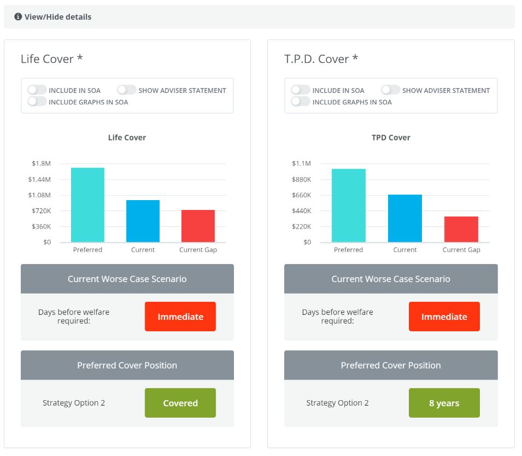Click the Preferred bar in TPD Cover chart
Viewport: 522px width, 456px height.
(x=348, y=206)
